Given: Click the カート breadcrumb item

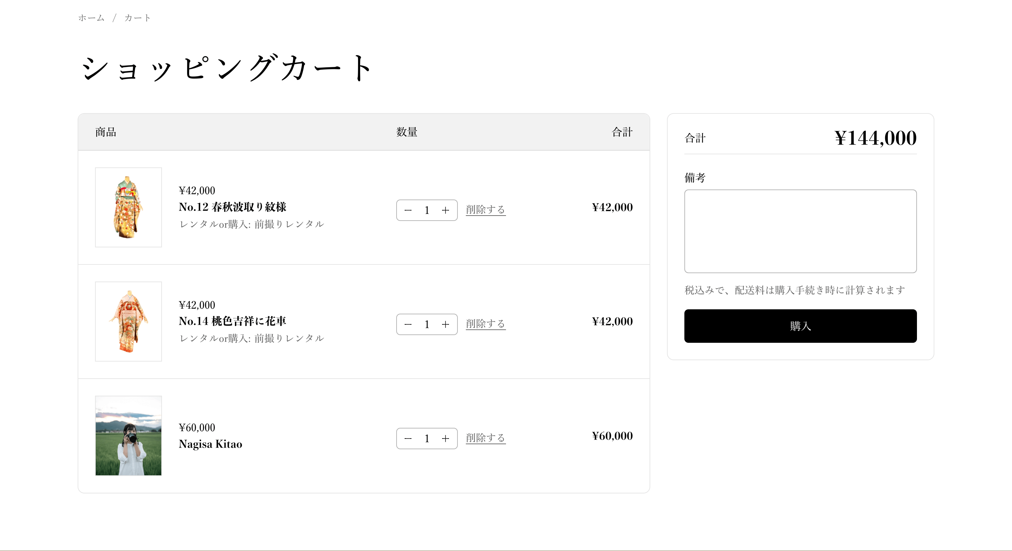Looking at the screenshot, I should 138,18.
